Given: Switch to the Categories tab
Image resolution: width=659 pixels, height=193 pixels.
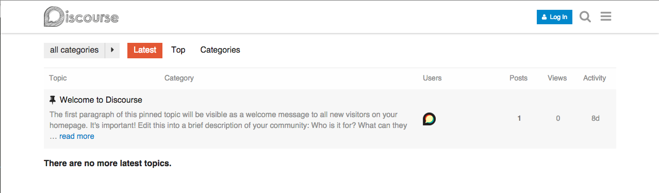Looking at the screenshot, I should click(x=220, y=50).
